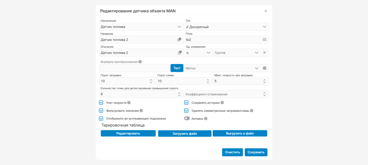
Task: Click Загрузить файл button
Action: 184,134
